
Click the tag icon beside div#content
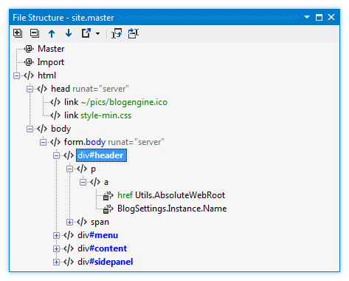coord(69,248)
